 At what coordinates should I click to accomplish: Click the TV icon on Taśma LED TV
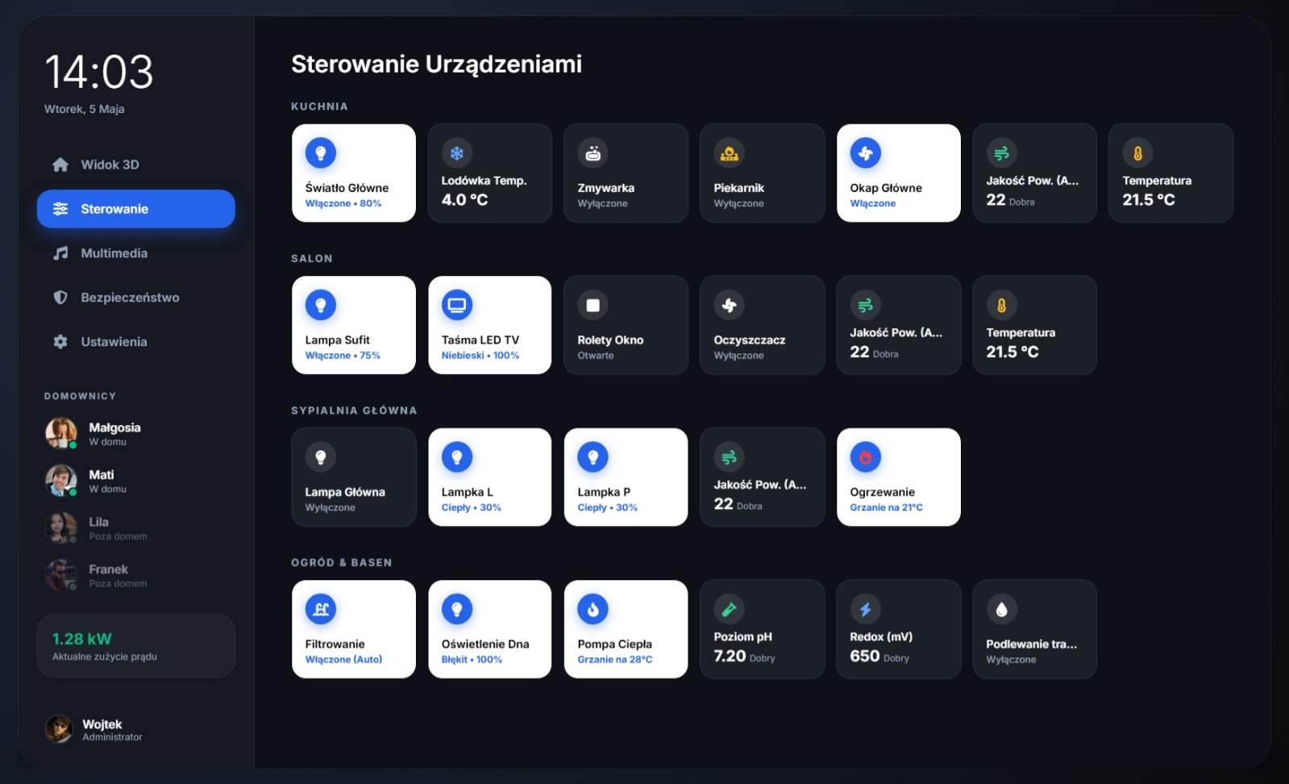[457, 305]
